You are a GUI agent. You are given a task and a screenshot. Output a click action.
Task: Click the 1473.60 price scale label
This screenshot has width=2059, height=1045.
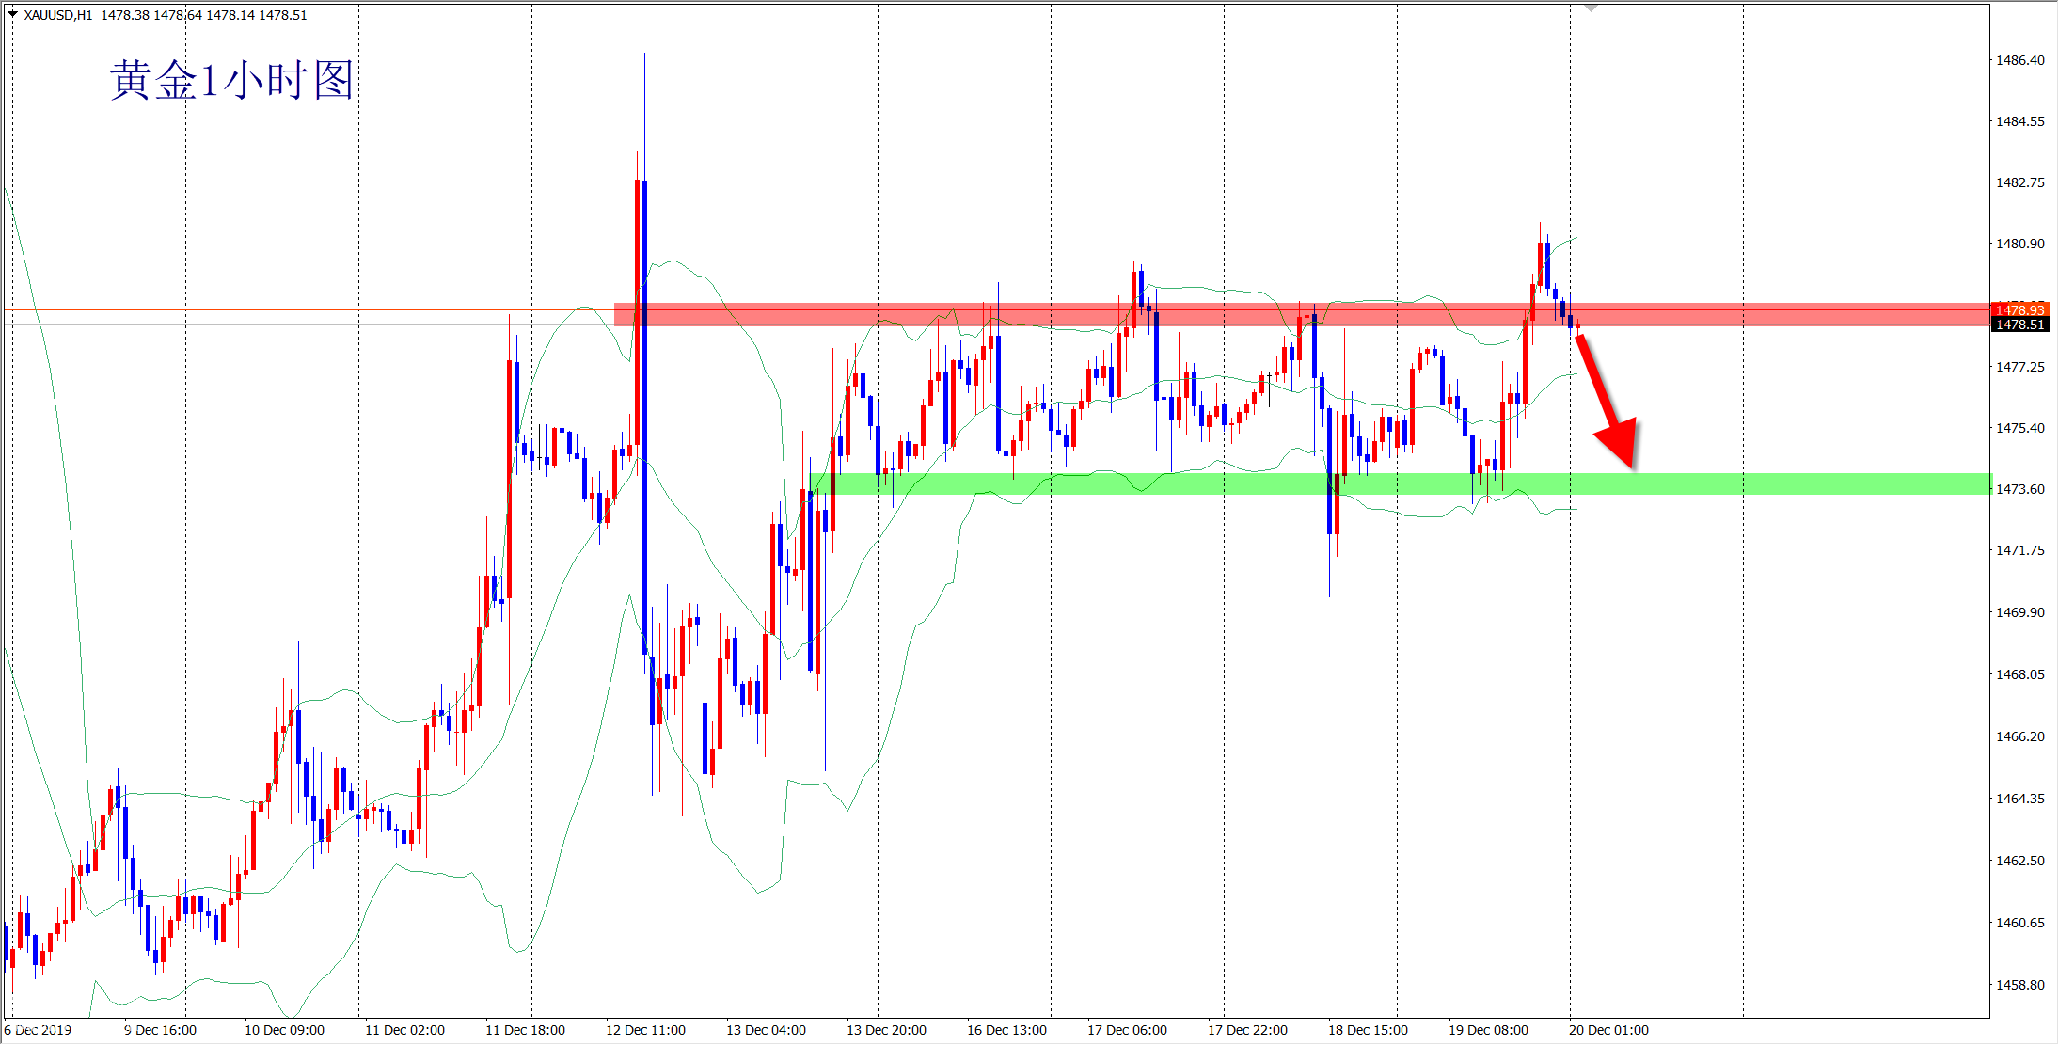click(x=2019, y=489)
